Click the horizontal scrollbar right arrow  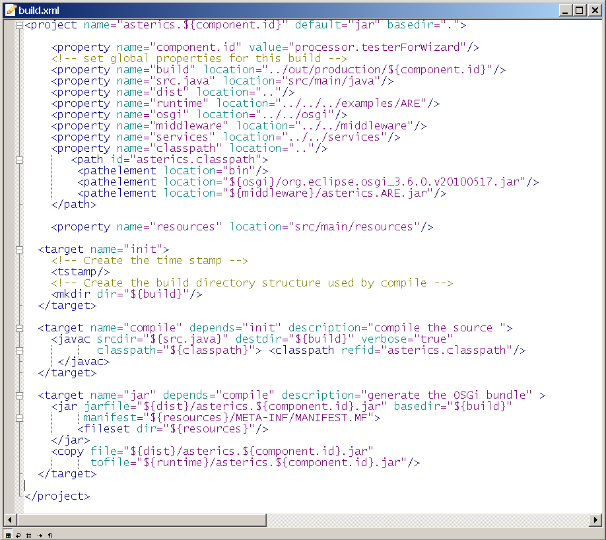pos(595,520)
